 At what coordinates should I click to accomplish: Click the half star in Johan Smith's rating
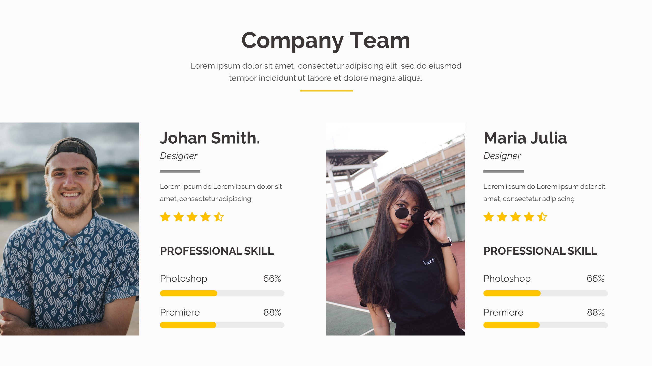tap(219, 217)
